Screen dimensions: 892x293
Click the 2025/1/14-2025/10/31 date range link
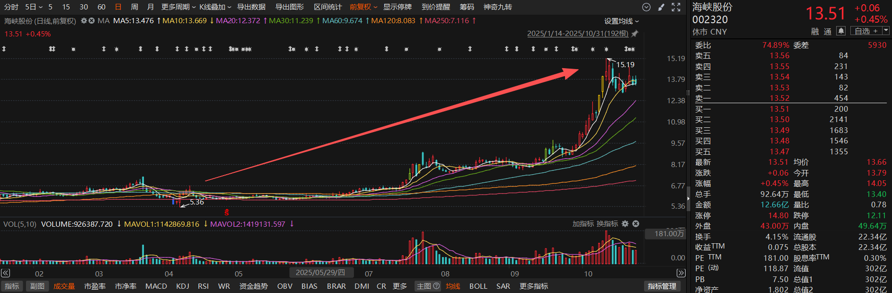tap(577, 34)
